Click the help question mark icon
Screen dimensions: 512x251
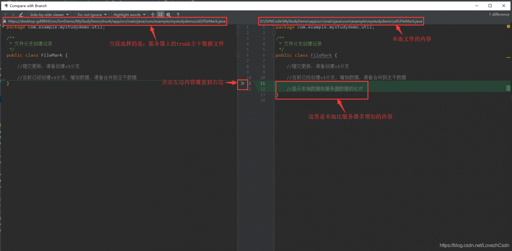tap(178, 14)
